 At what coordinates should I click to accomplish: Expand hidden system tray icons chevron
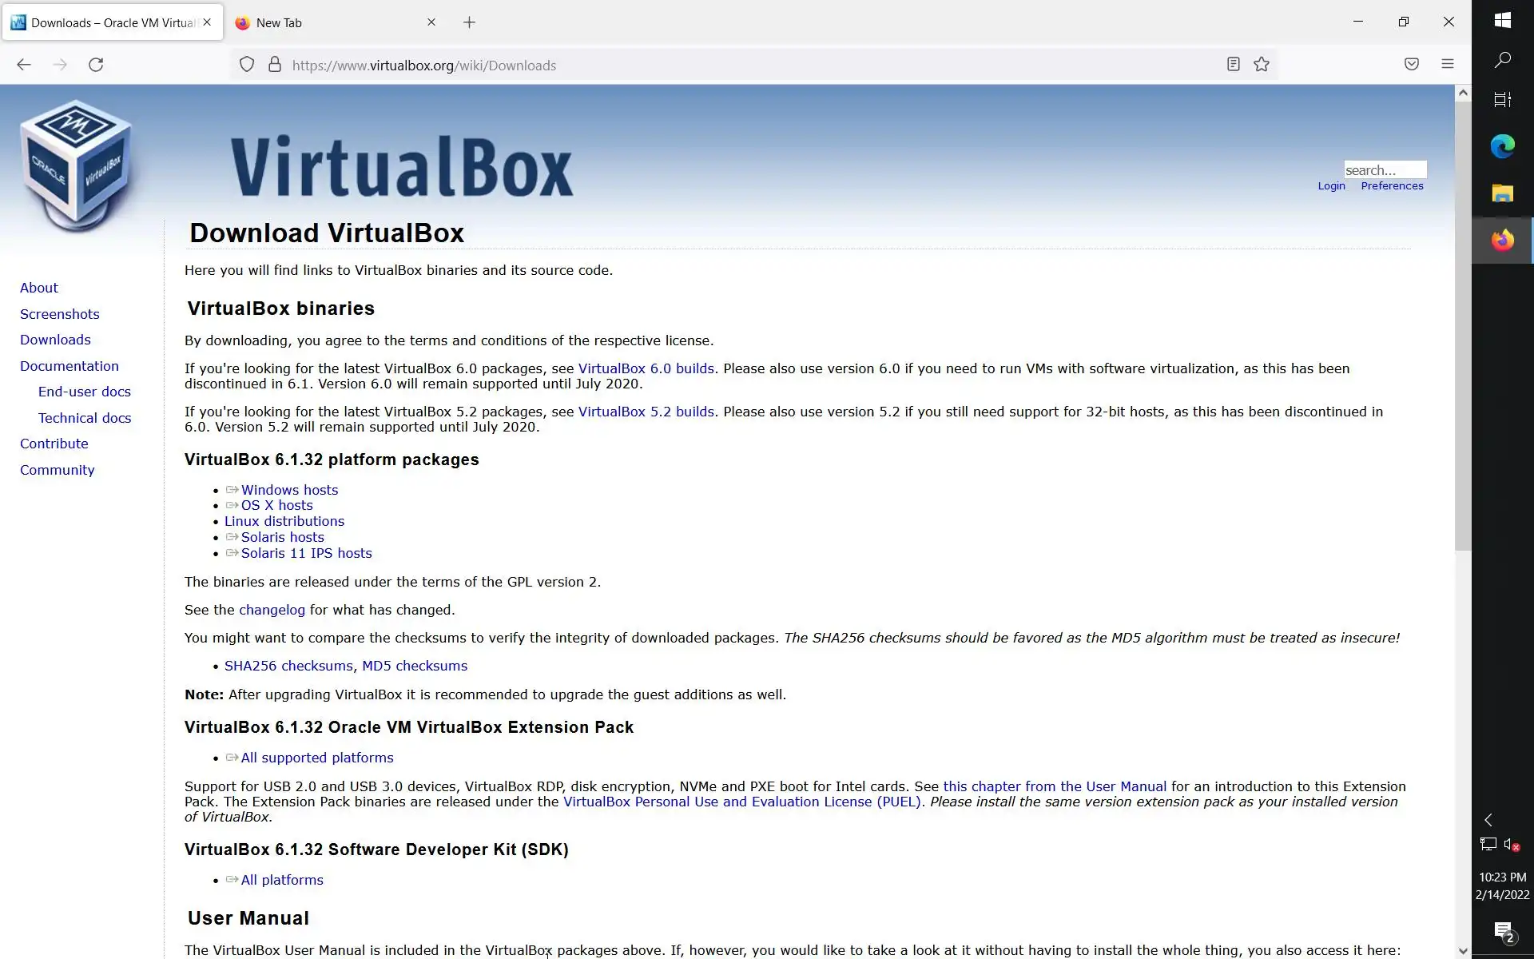[x=1488, y=820]
